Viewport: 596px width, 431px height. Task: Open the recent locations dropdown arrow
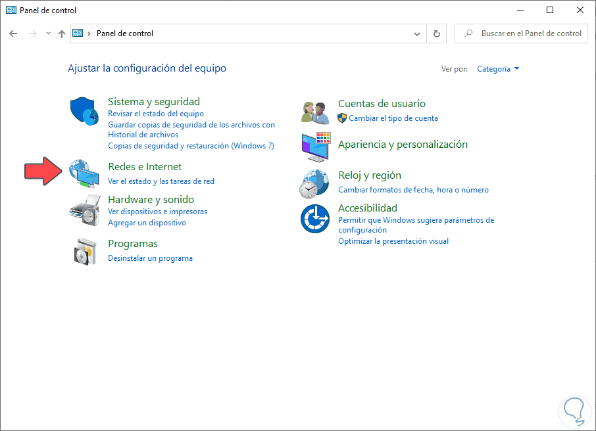[48, 34]
